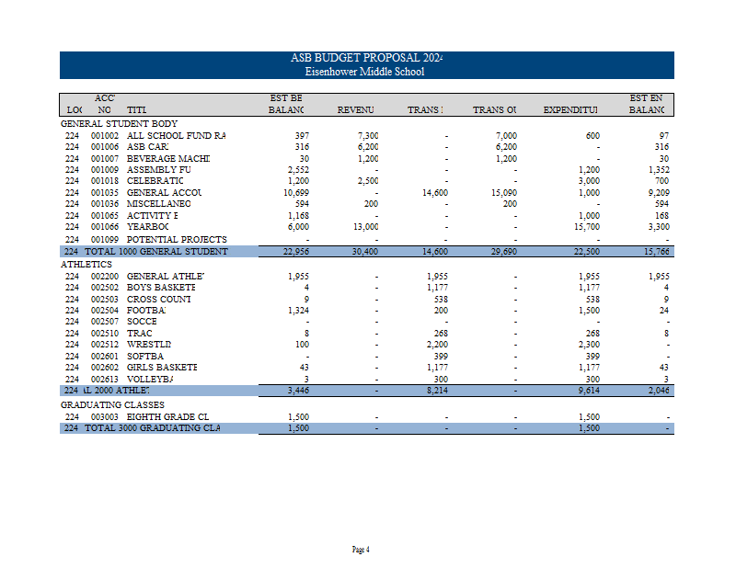Click athletics total ending balance 2,046
736x568 pixels.
[x=659, y=391]
